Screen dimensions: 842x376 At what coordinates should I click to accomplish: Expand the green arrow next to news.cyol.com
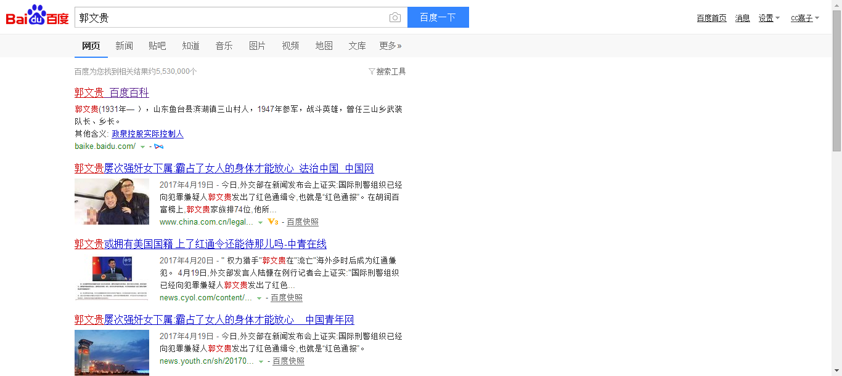260,298
